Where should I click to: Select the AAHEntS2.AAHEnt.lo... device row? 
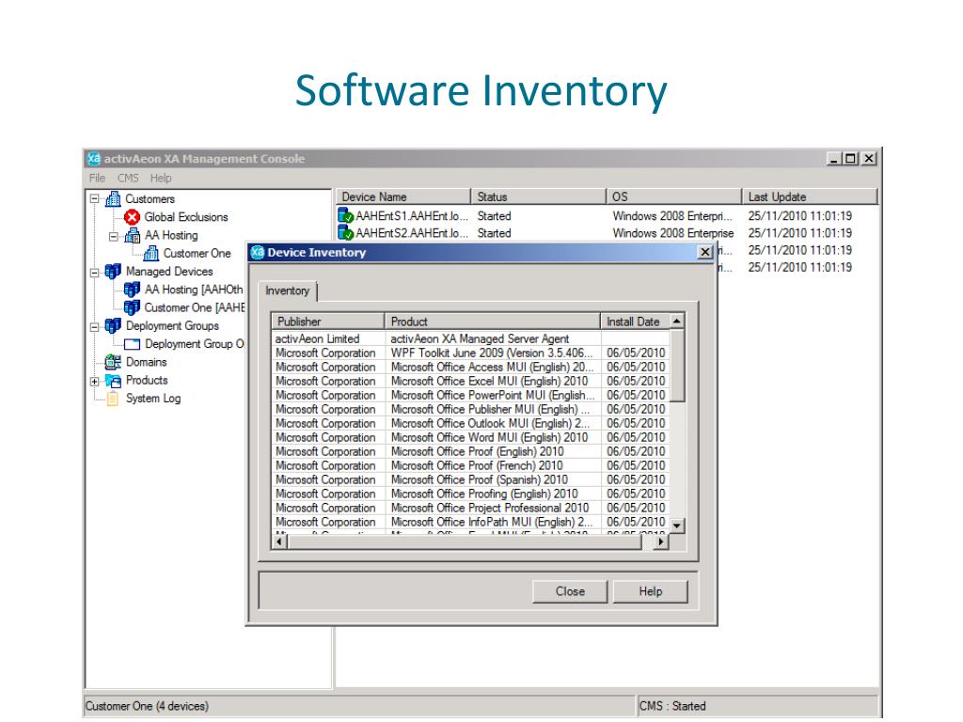point(607,233)
